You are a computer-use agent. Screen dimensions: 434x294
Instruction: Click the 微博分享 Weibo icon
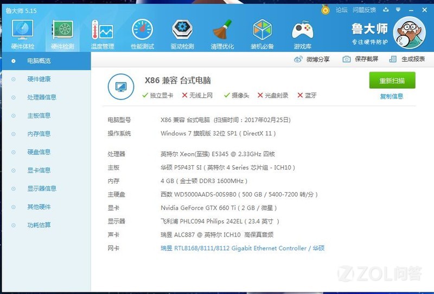click(298, 59)
